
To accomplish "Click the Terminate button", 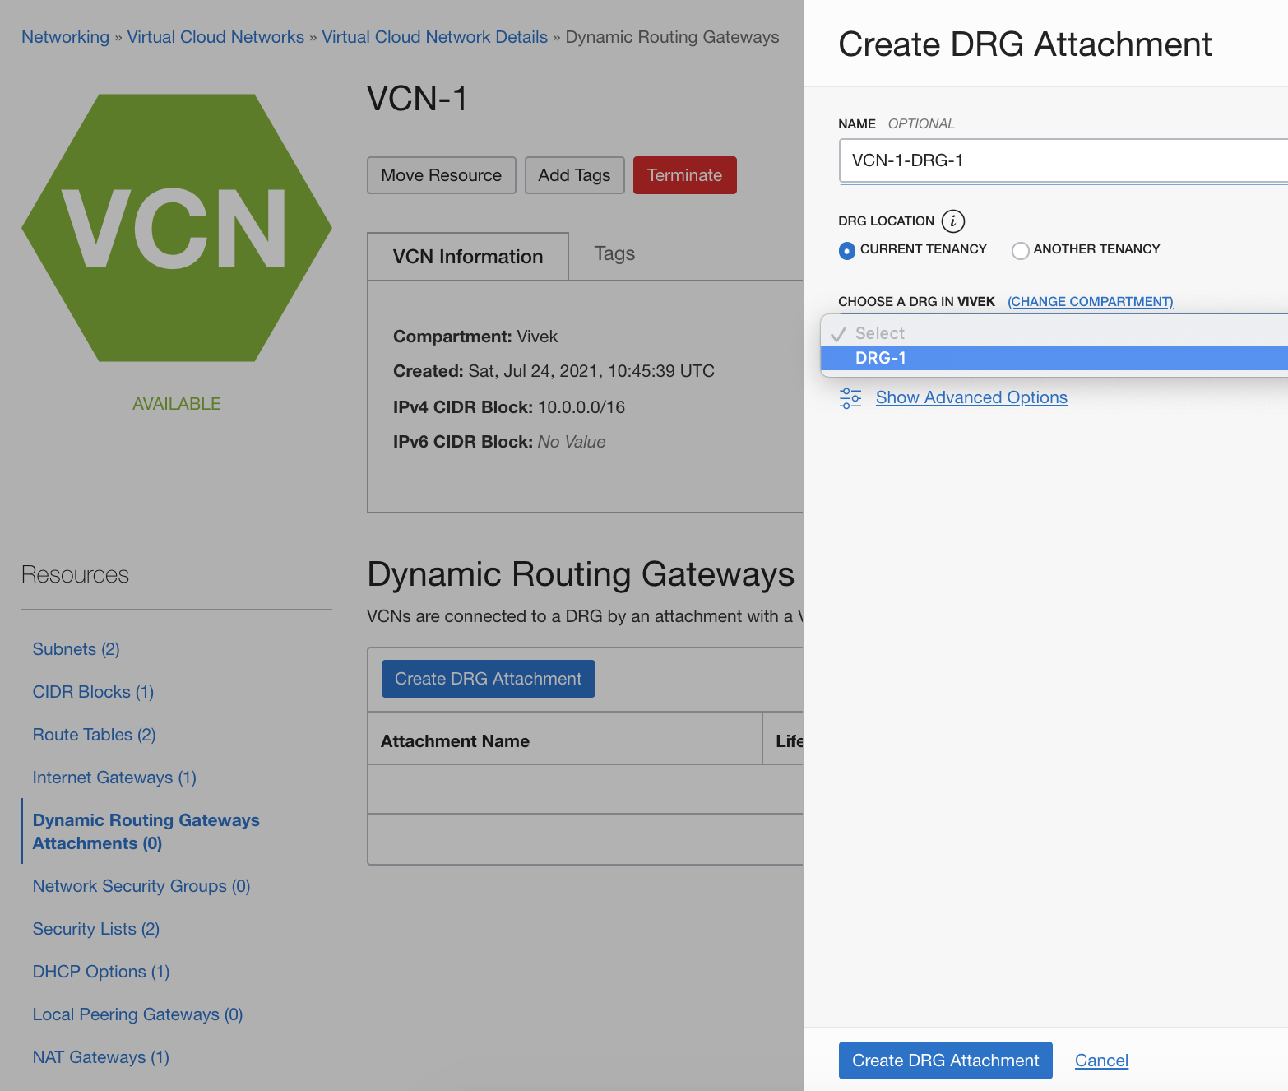I will point(684,175).
